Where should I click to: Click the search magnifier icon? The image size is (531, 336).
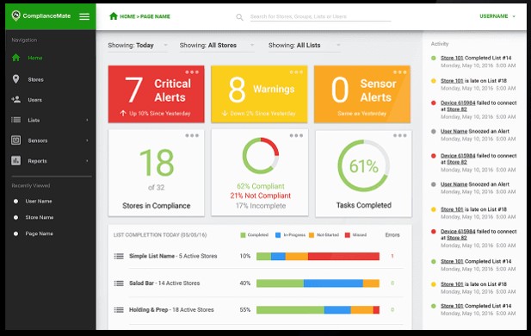(x=239, y=17)
